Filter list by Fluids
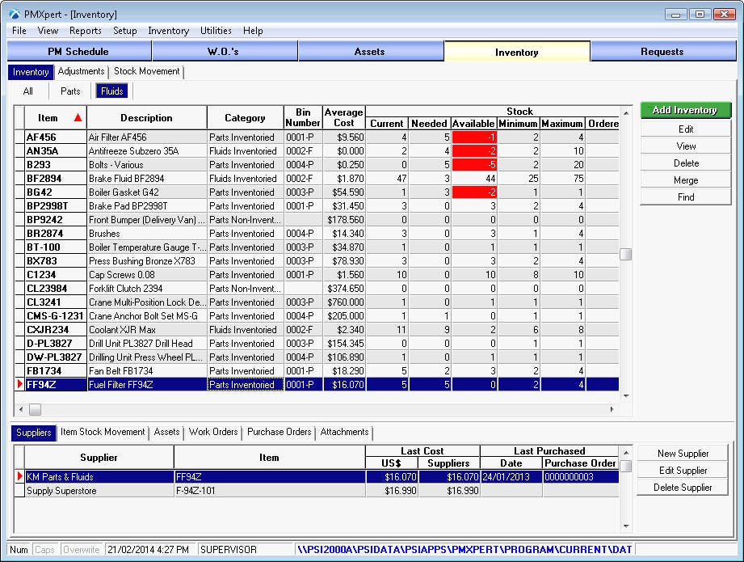 tap(112, 91)
